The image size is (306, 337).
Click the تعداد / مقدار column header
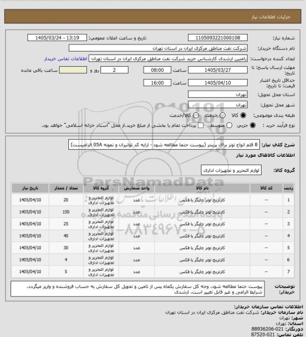[66, 188]
